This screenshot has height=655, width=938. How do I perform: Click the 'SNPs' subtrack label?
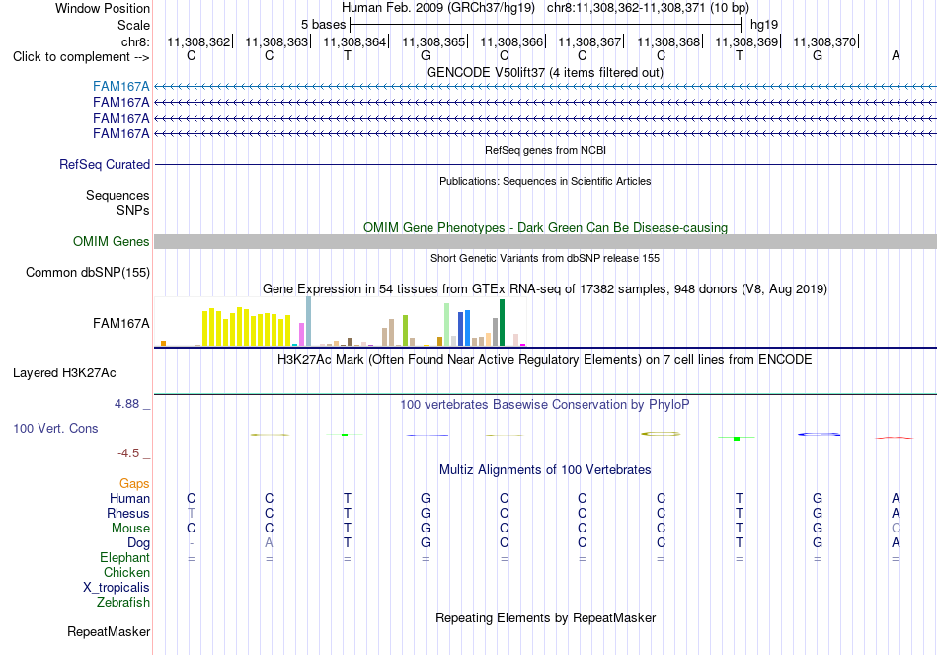click(x=133, y=210)
